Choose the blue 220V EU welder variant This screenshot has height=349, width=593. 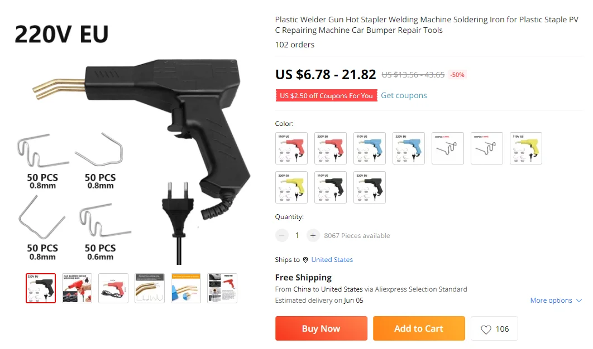point(409,148)
